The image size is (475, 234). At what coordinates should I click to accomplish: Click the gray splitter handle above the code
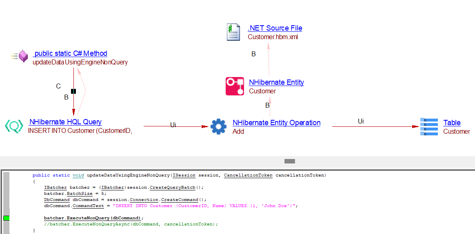pyautogui.click(x=289, y=161)
